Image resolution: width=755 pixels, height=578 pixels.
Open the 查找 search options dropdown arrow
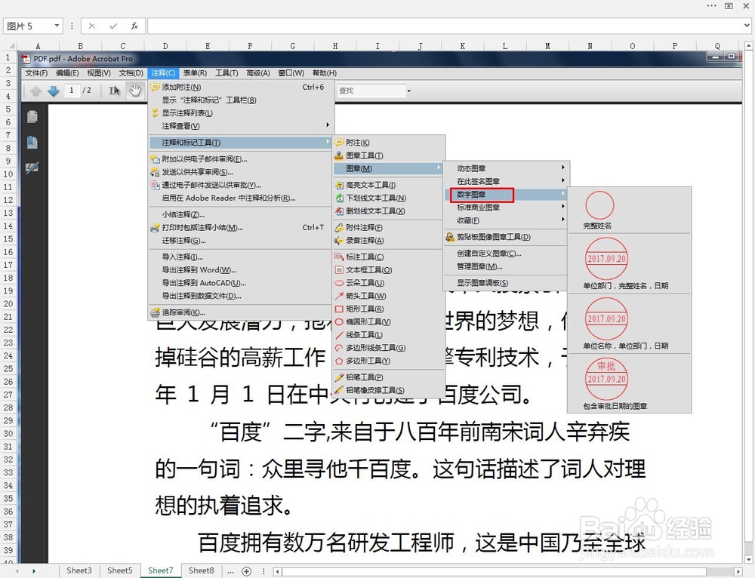click(x=408, y=91)
